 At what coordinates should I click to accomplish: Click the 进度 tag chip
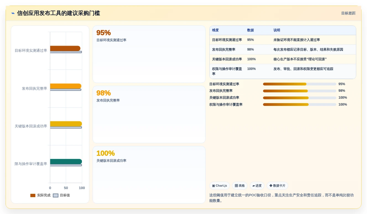coord(257,186)
